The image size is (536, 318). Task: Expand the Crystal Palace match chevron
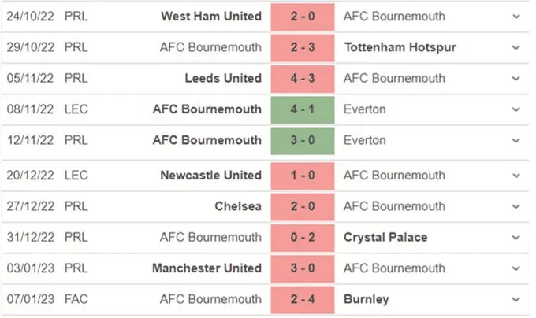click(x=516, y=238)
